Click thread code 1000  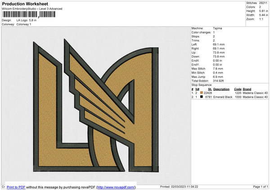[x=238, y=97]
